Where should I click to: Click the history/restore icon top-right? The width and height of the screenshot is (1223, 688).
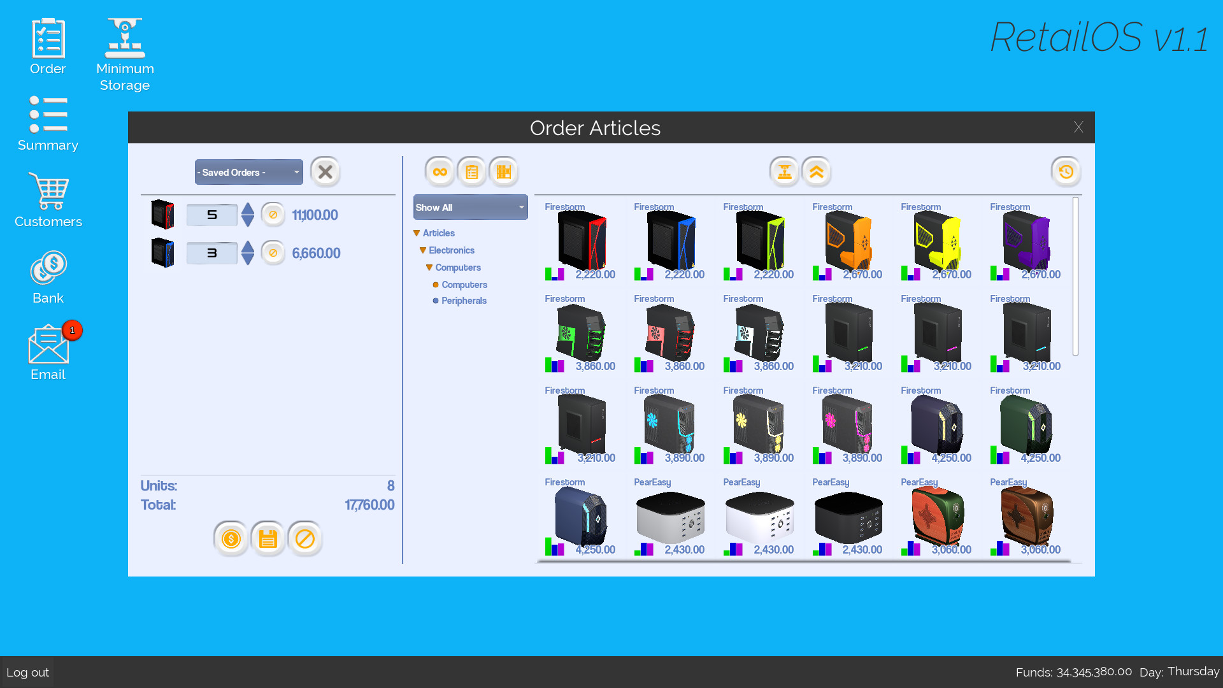point(1067,171)
